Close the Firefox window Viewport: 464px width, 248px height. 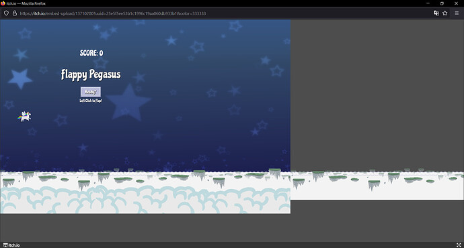click(456, 3)
